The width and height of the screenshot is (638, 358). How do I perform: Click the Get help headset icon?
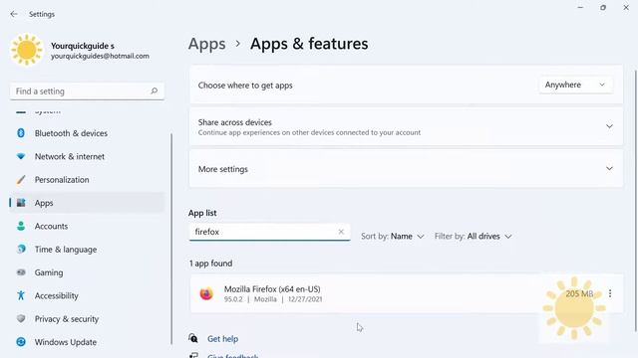pos(193,338)
